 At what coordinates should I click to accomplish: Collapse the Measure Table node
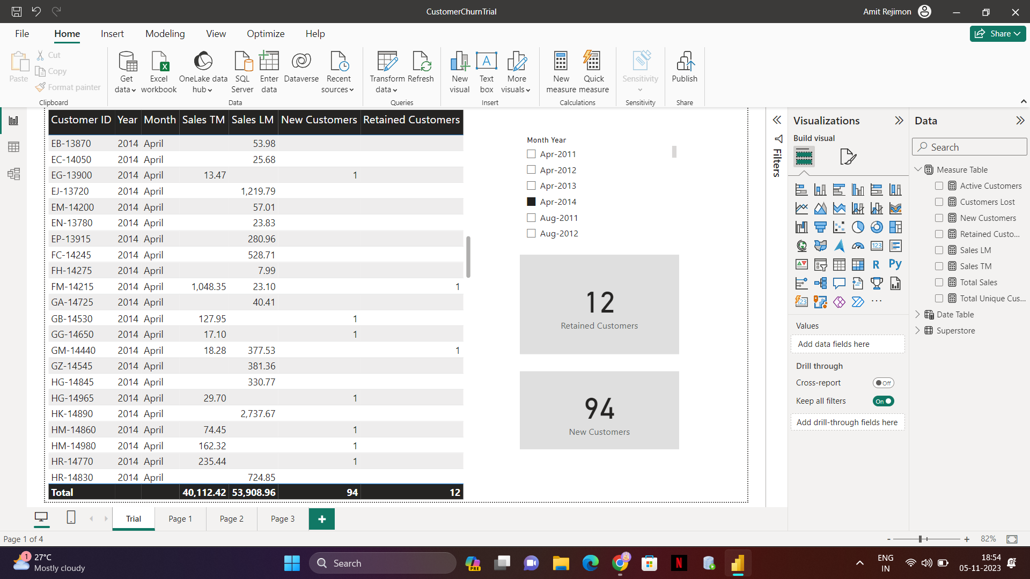tap(917, 169)
